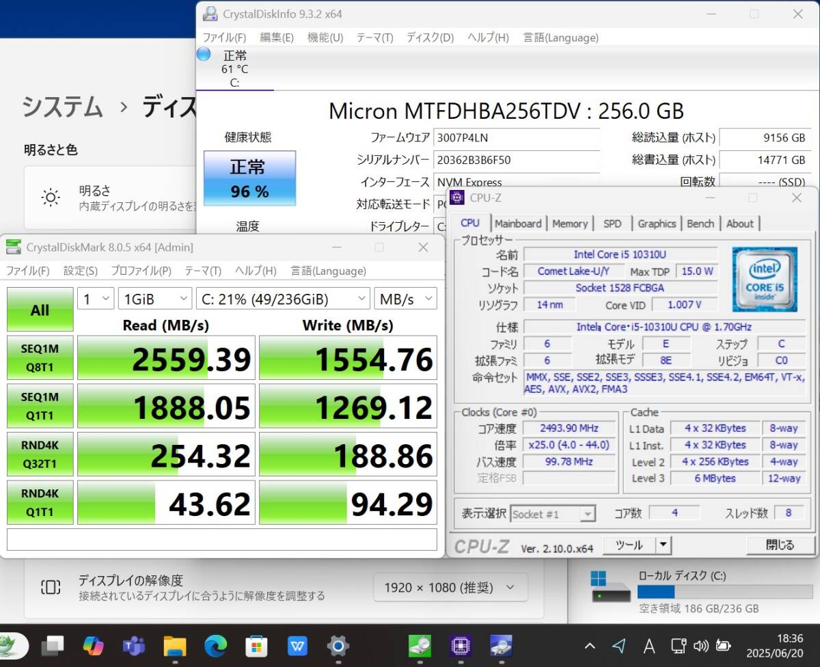Open drive selection dropdown C: 21%
This screenshot has height=667, width=820.
(283, 299)
